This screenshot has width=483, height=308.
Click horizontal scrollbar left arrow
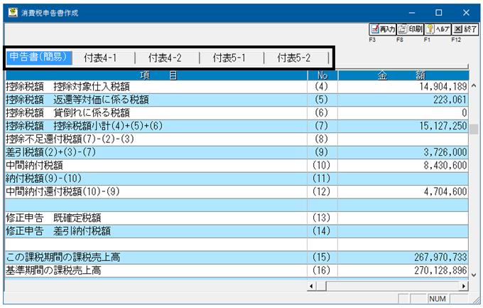[311, 287]
